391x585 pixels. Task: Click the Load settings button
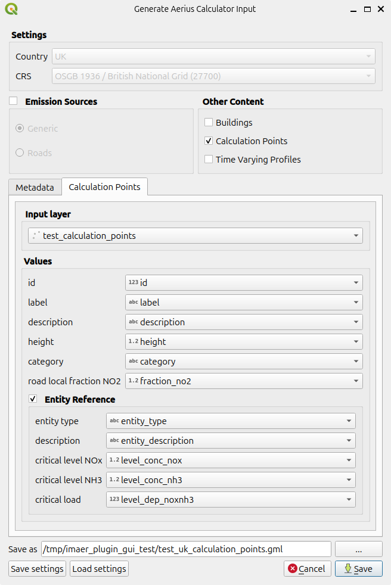99,568
